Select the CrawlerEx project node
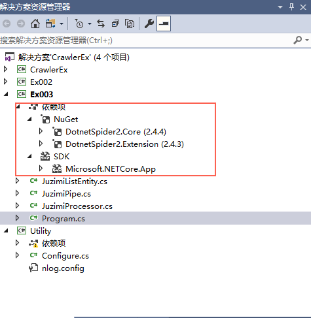The image size is (311, 318). (49, 70)
